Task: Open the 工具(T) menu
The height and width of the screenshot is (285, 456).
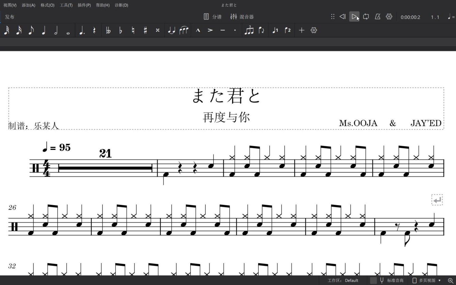Action: point(66,5)
